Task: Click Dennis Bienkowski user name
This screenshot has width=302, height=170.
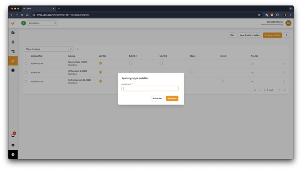Action: [275, 22]
